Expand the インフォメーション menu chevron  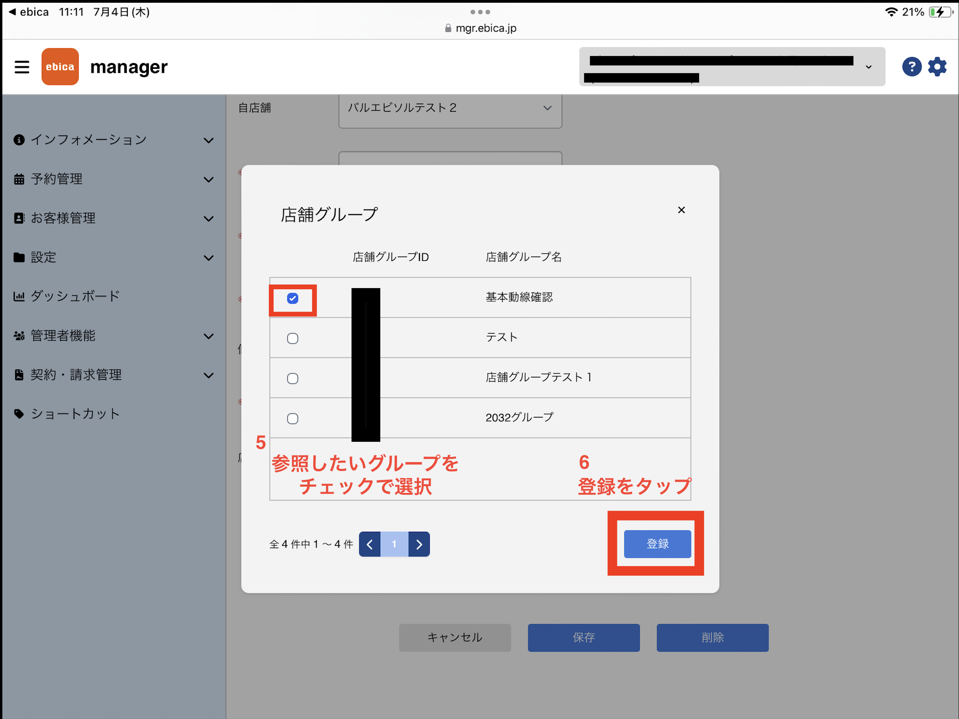[208, 140]
